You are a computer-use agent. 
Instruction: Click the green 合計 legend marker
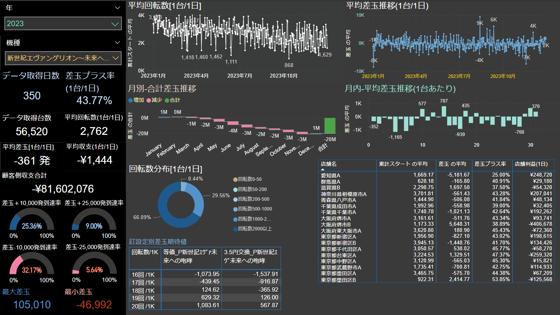coord(167,100)
